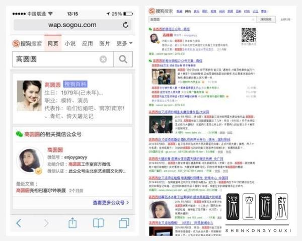Image resolution: width=302 pixels, height=241 pixels.
Task: Open article 高圆圆亮相巴塞尔钟表展
Action: 41,191
